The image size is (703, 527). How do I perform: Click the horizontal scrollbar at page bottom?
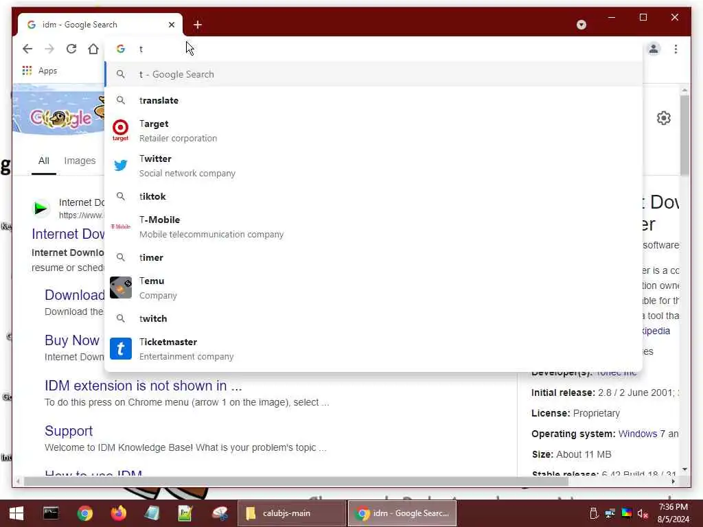tap(296, 482)
